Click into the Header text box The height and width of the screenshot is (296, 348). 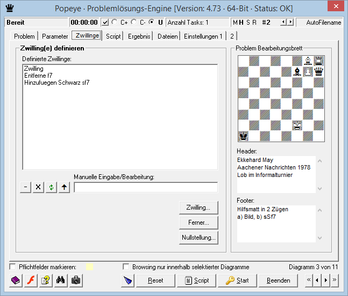coord(276,174)
